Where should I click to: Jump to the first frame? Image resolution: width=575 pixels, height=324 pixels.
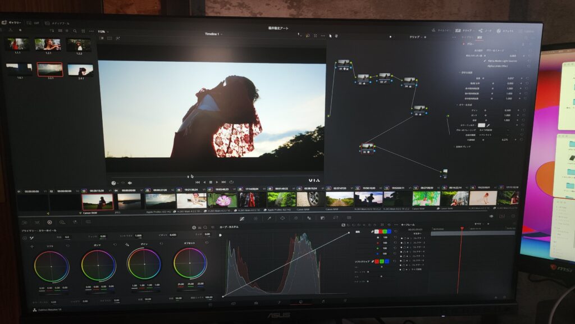click(x=197, y=182)
